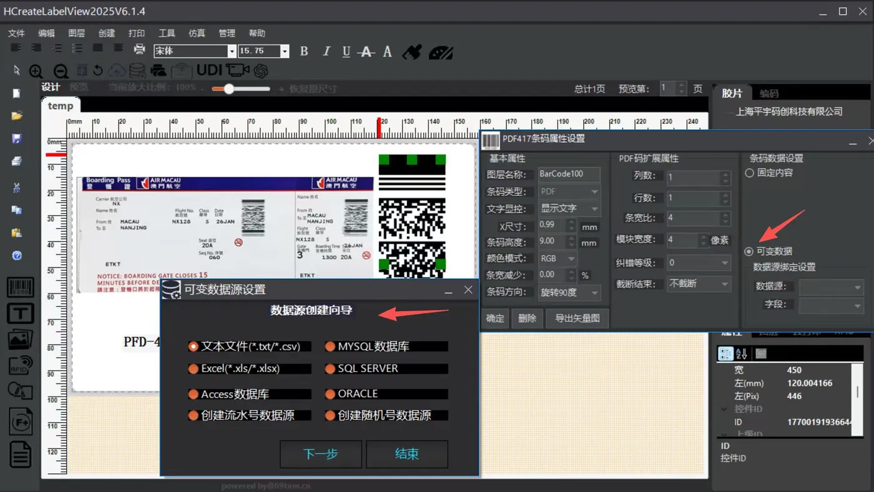Create a new file from left sidebar
Screen dimensions: 874x492
17,94
